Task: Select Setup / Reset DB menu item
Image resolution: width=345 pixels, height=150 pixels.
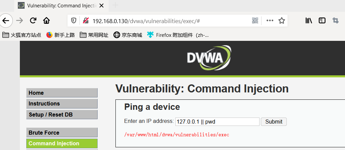Action: pyautogui.click(x=62, y=115)
